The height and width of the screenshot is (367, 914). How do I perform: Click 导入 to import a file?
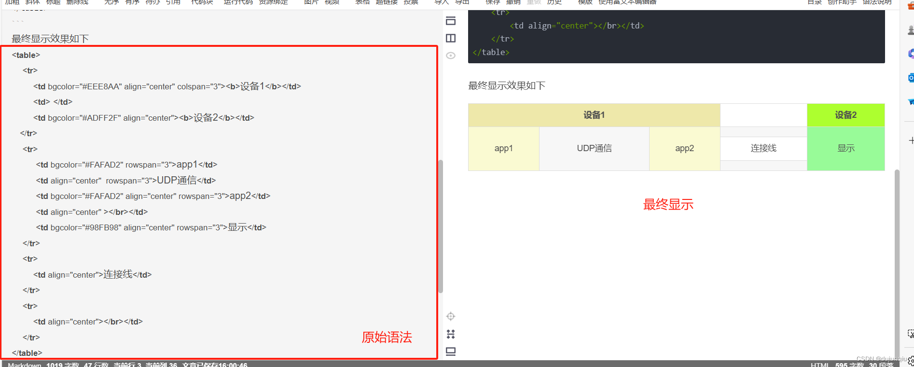pyautogui.click(x=442, y=2)
